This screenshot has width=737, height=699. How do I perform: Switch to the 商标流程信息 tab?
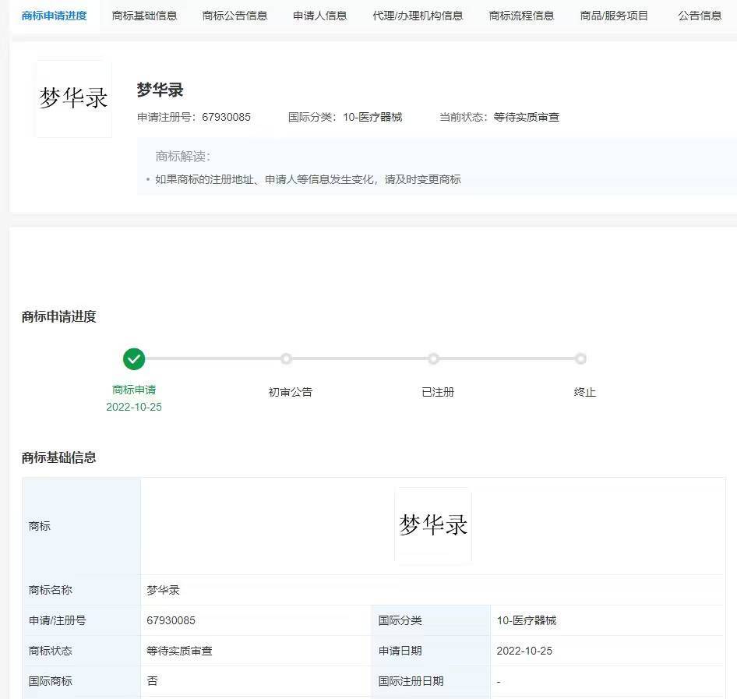tap(521, 16)
